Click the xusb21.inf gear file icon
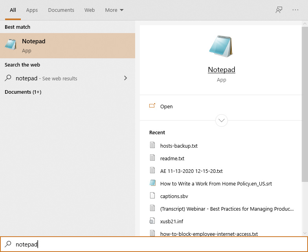Screen dimensions: 308x252 point(152,220)
